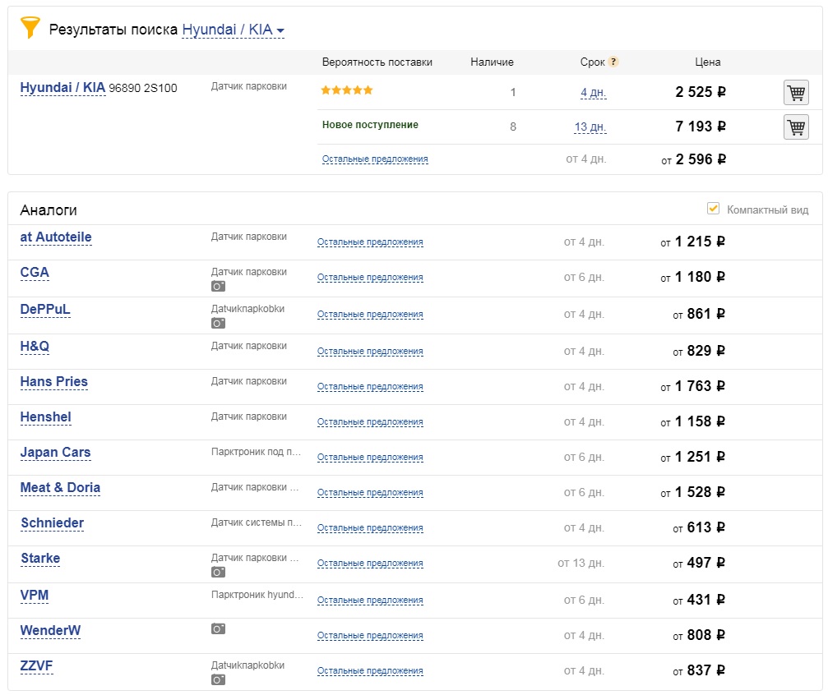Open the CGA photo camera icon

tap(218, 287)
